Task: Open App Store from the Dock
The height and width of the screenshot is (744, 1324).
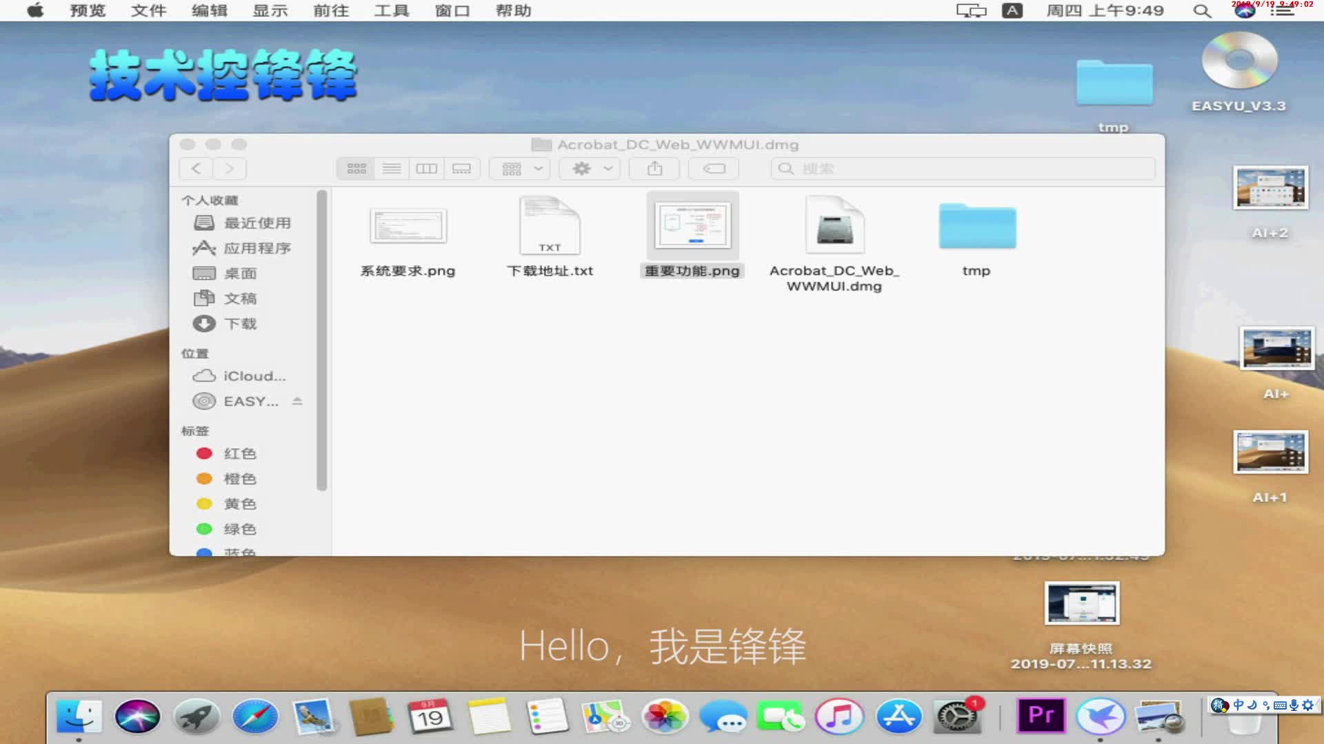Action: 900,716
